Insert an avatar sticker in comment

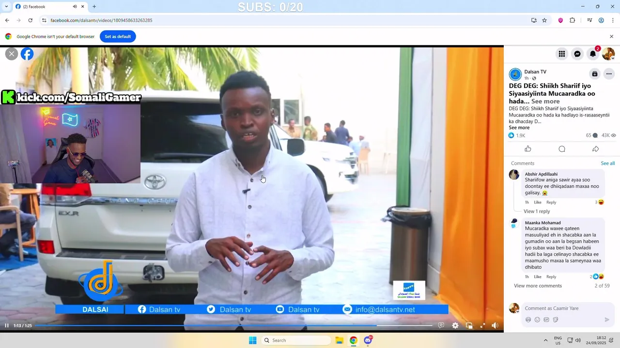click(x=528, y=319)
